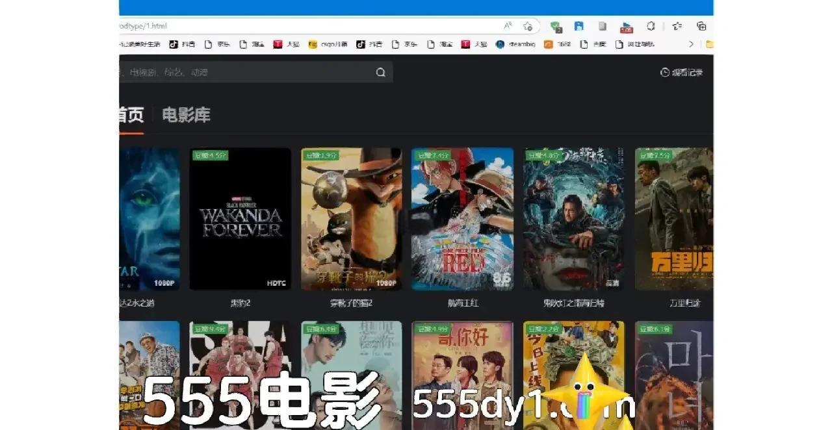Open the 百度 bookmark
Screen dimensions: 832x430
[593, 44]
